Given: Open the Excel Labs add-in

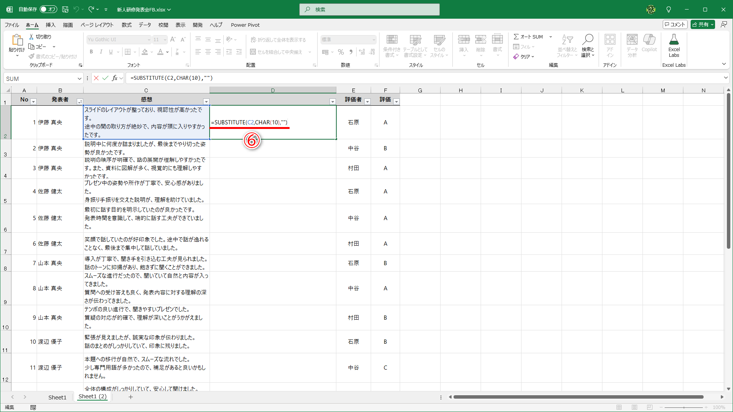Looking at the screenshot, I should (x=674, y=45).
